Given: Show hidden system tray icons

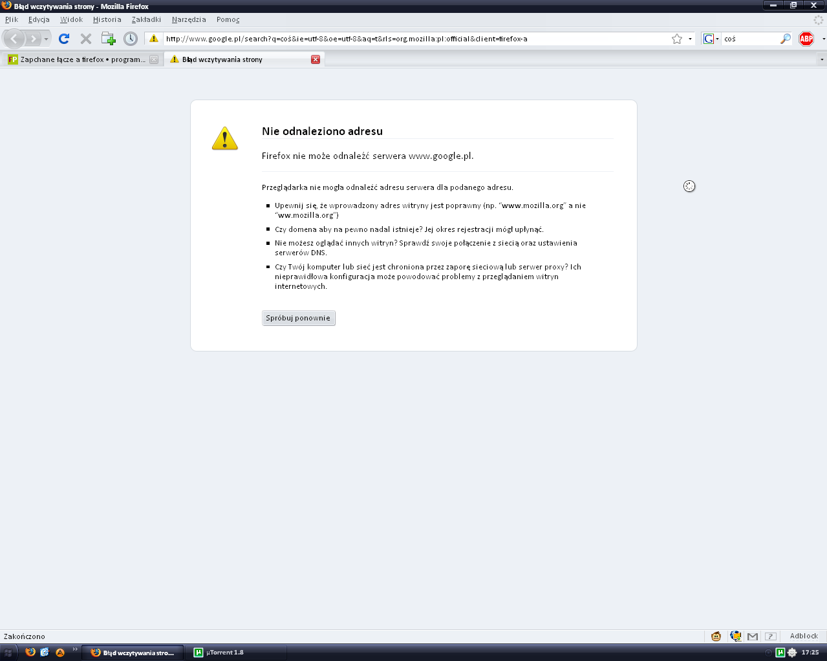Looking at the screenshot, I should click(768, 653).
